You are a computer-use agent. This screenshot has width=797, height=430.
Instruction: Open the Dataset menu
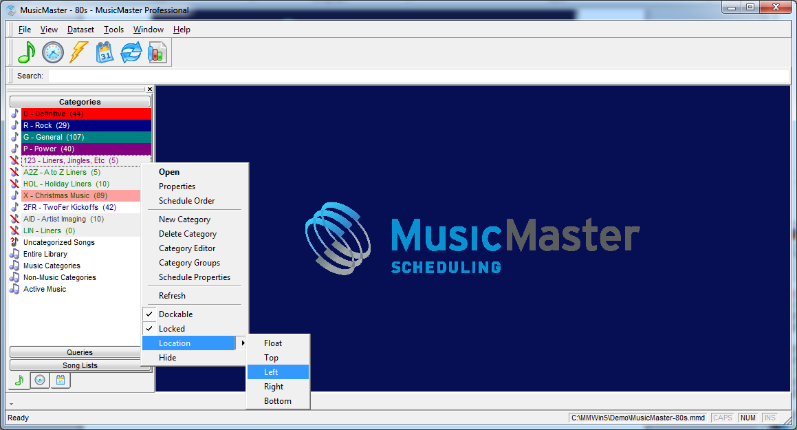click(80, 30)
